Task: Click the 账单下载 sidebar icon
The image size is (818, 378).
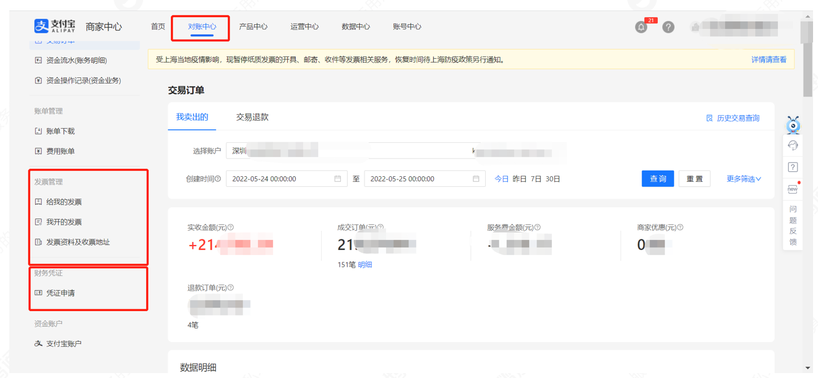Action: coord(38,131)
